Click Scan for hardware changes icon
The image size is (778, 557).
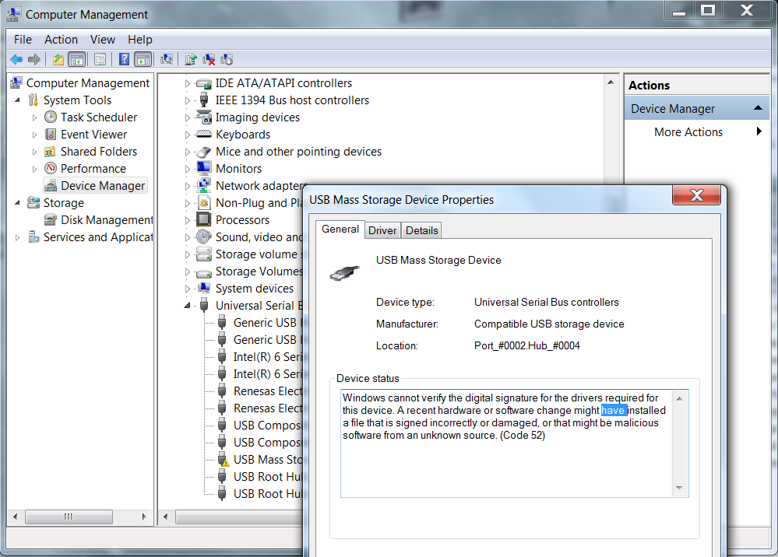166,59
